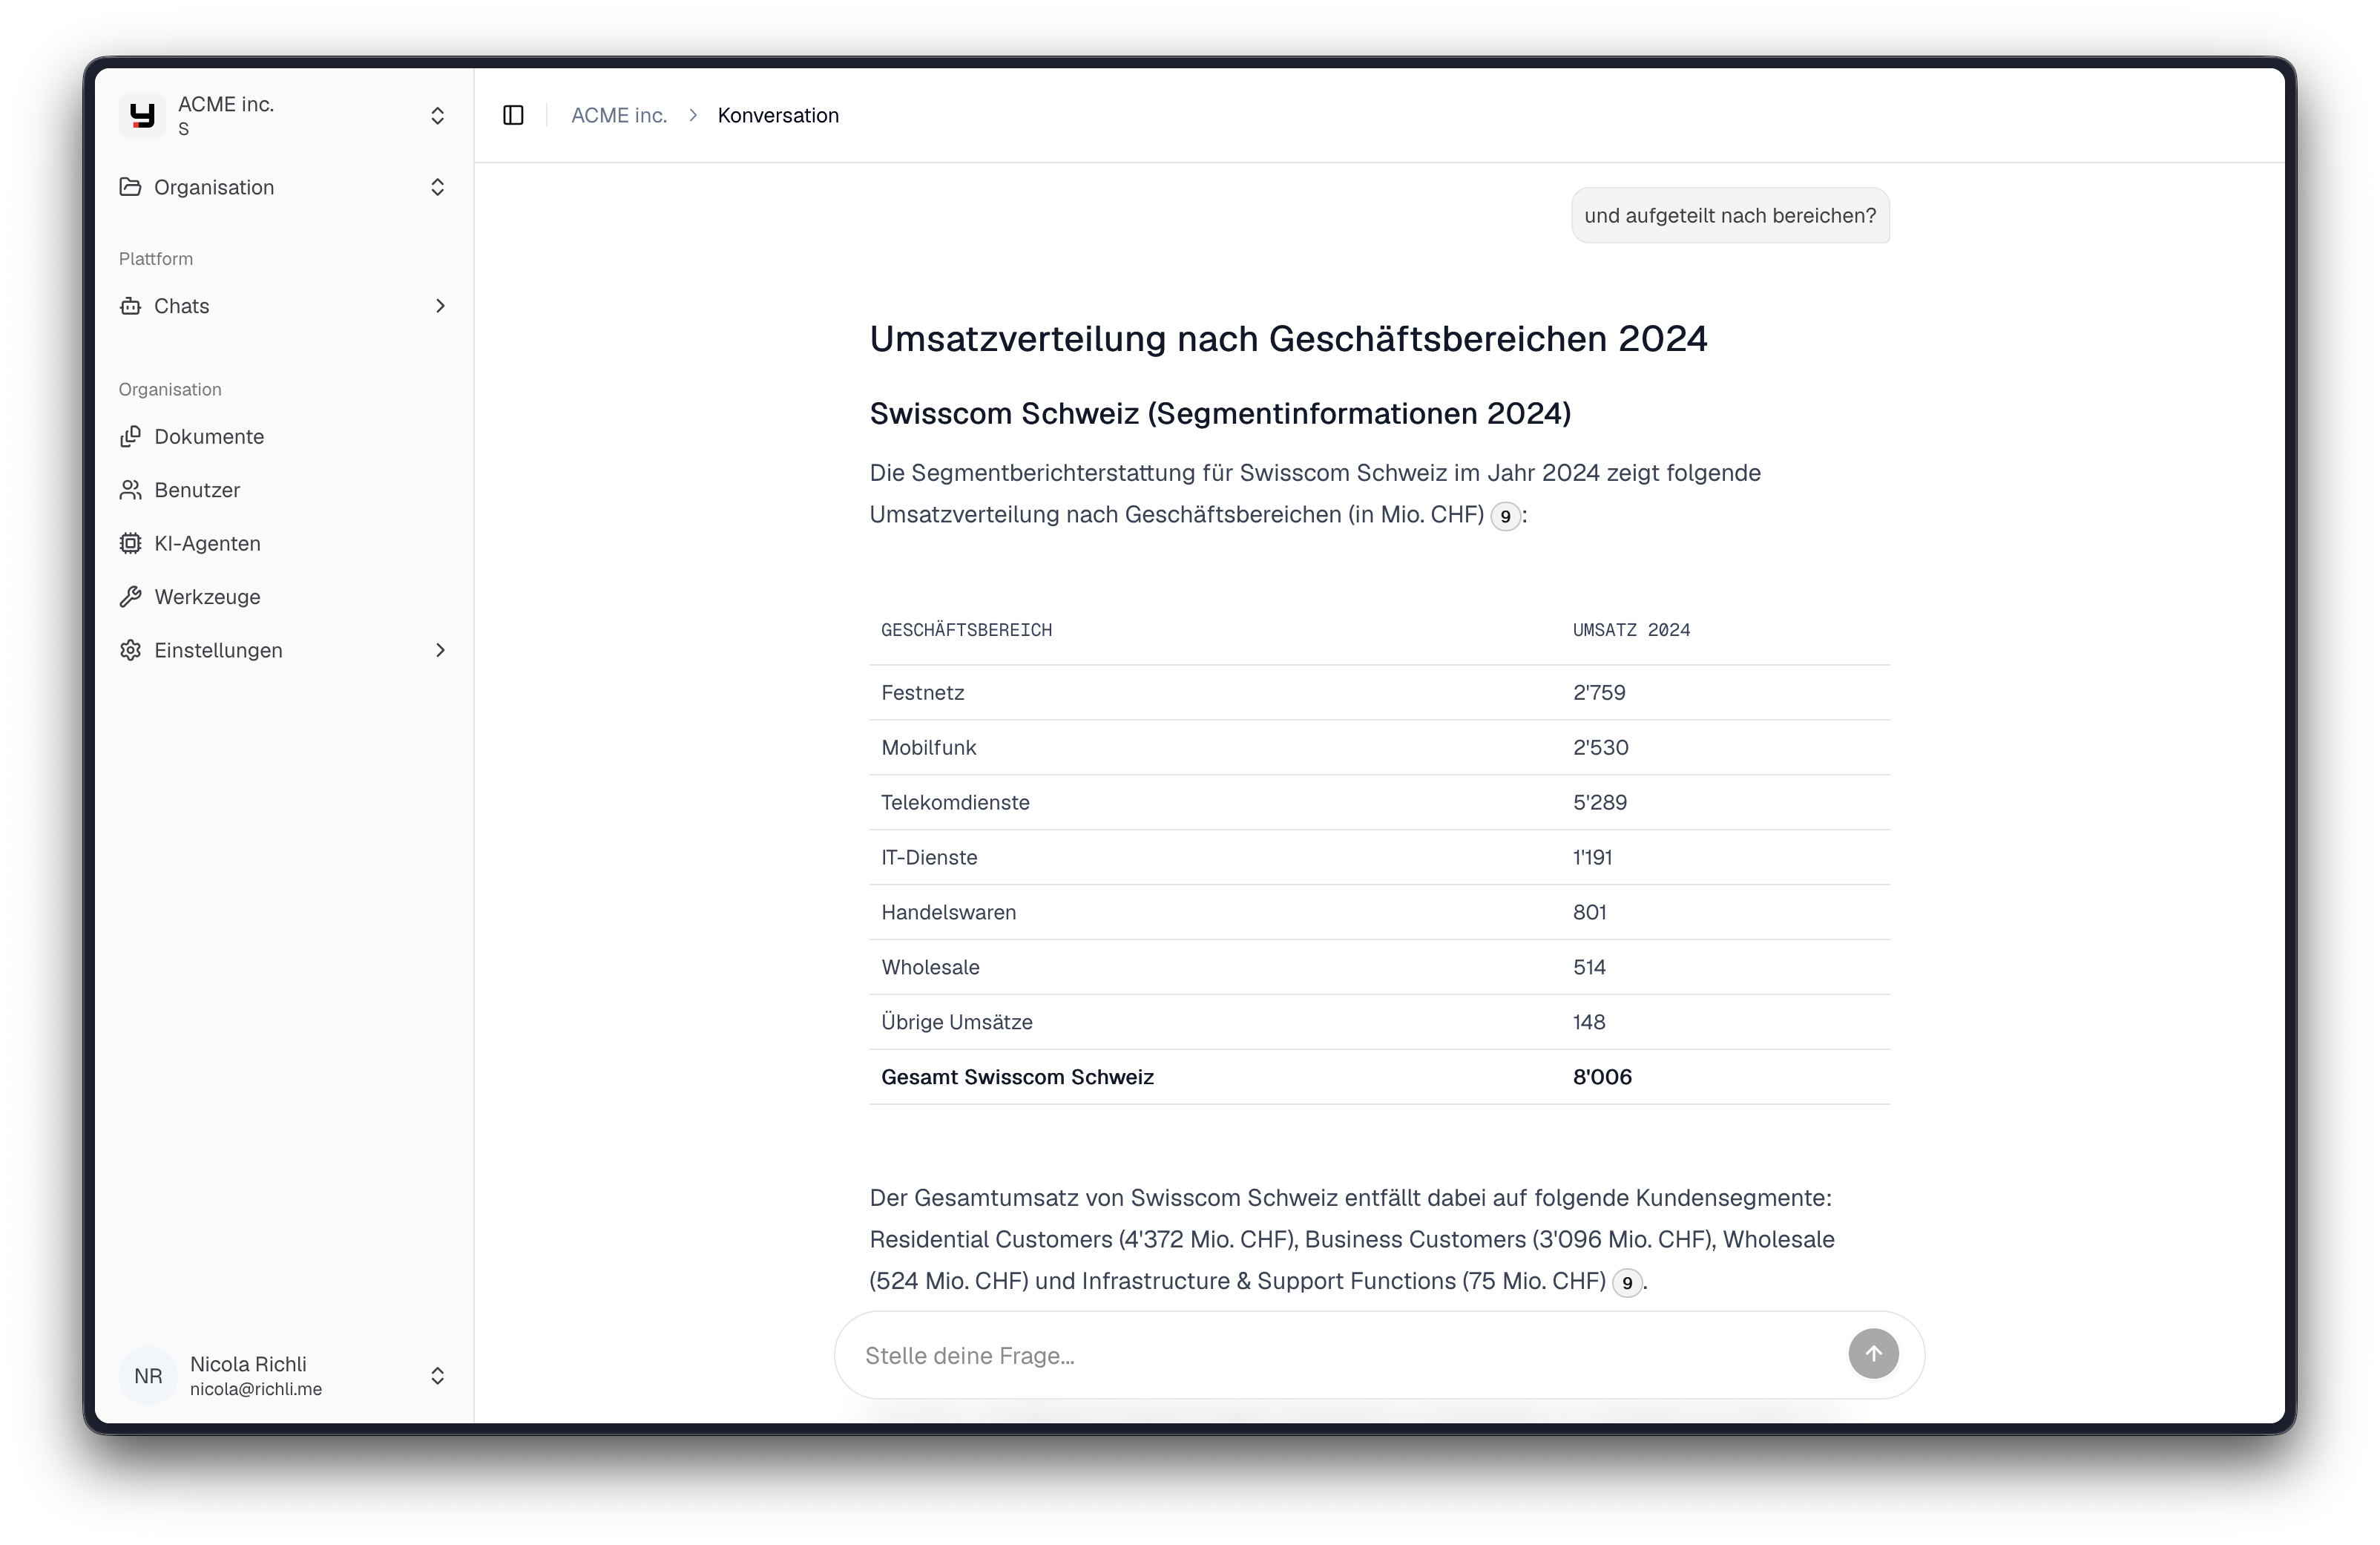Click the 'Stelle deine Frage...' input field

(1350, 1355)
